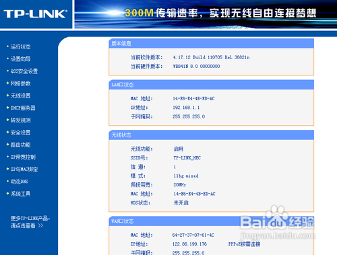
Task: Open 动态DNS page
Action: tap(20, 182)
